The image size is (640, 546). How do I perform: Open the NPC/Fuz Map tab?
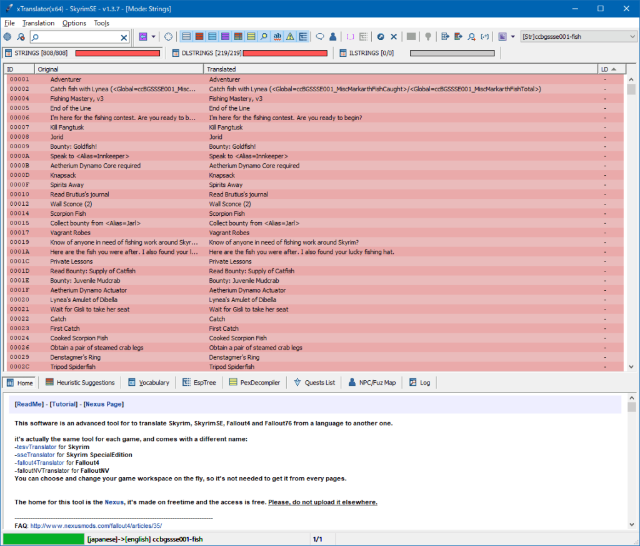click(372, 383)
